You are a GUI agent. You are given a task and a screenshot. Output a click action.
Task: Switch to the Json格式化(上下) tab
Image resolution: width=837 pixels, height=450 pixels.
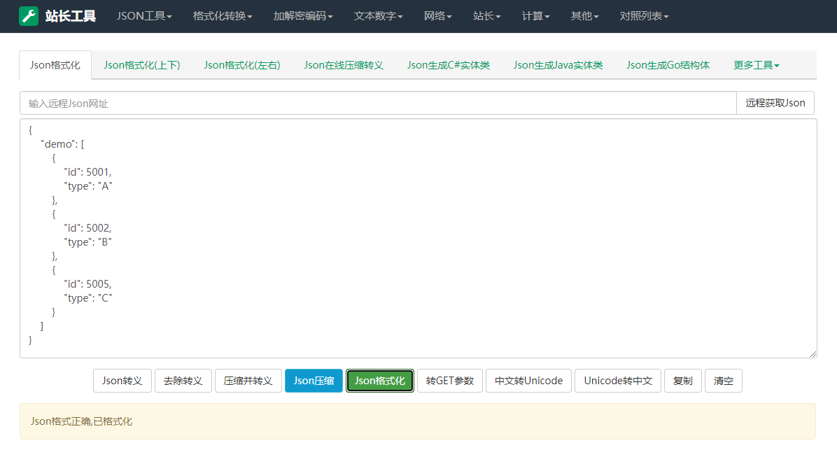coord(141,64)
